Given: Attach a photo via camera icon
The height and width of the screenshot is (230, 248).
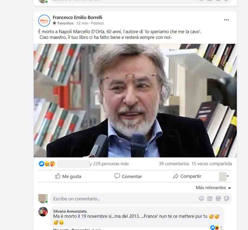Looking at the screenshot, I should click(x=210, y=198).
